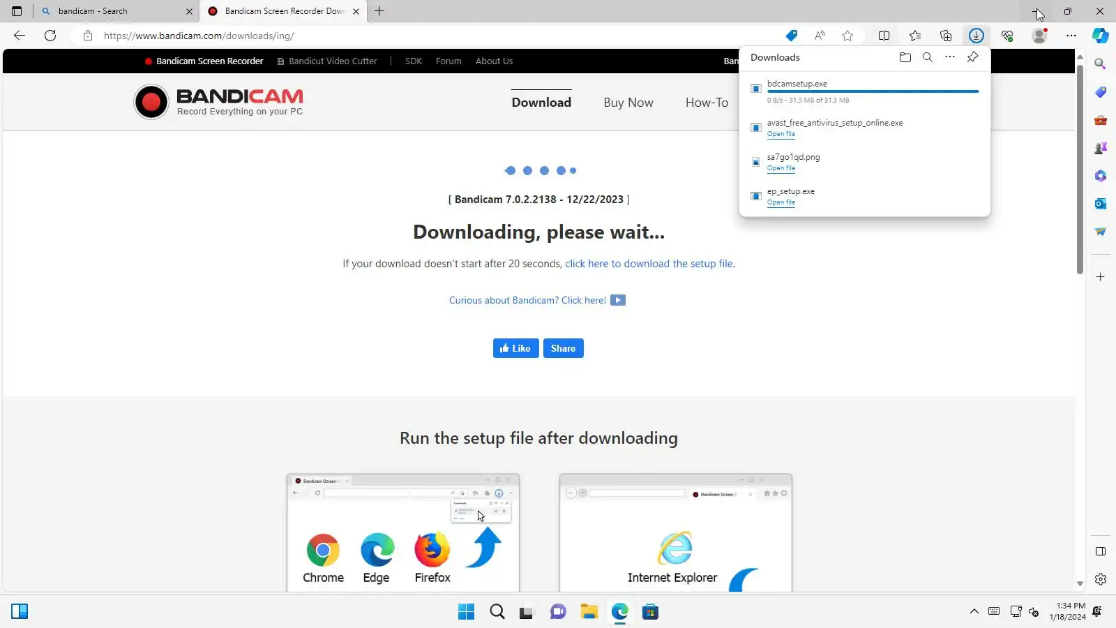Refresh the Bandicam page

click(x=50, y=36)
